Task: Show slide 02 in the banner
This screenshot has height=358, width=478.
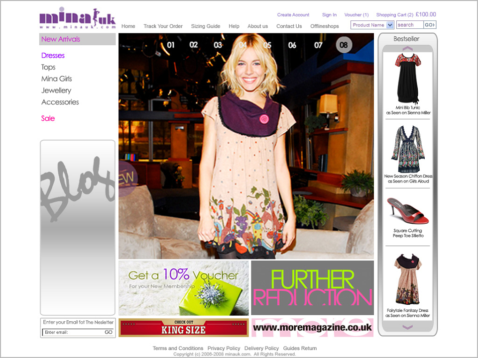Action: click(x=194, y=45)
